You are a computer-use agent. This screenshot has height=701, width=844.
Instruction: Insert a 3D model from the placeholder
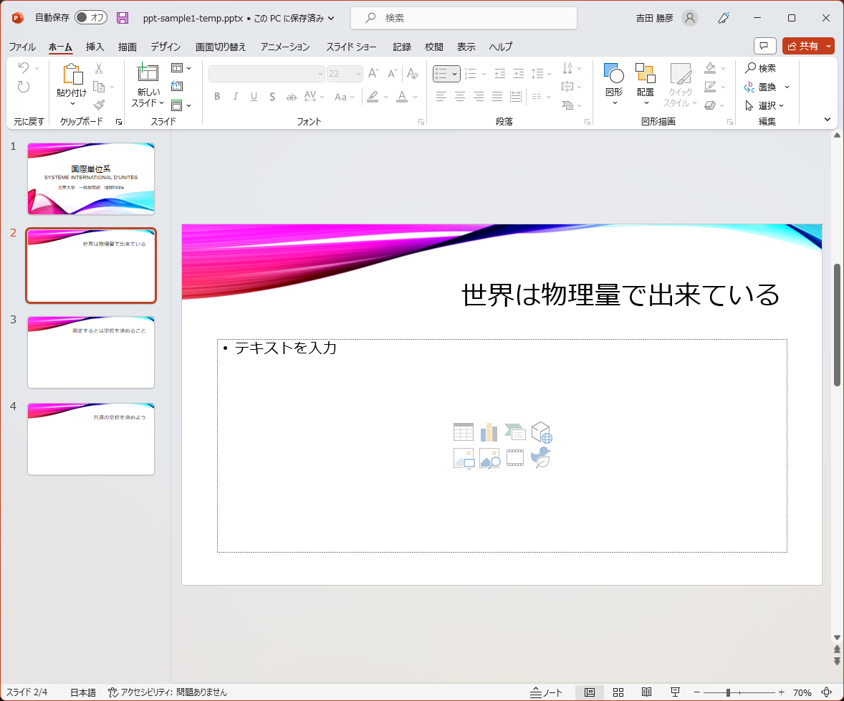click(x=540, y=431)
